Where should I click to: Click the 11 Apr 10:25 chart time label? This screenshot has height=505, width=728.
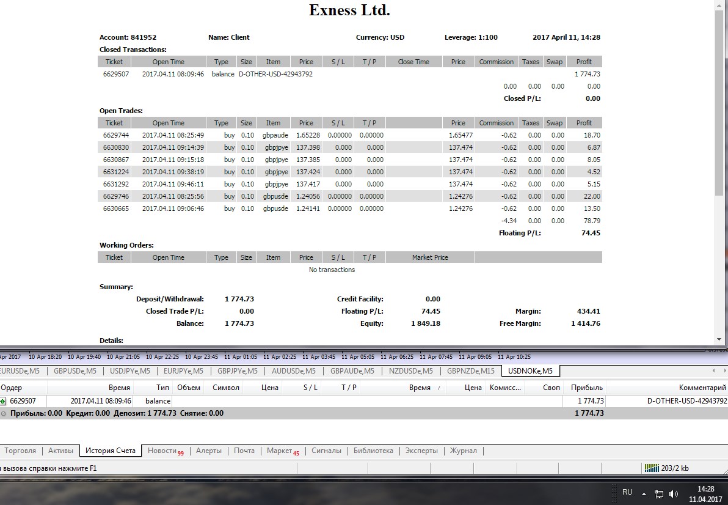pos(514,357)
